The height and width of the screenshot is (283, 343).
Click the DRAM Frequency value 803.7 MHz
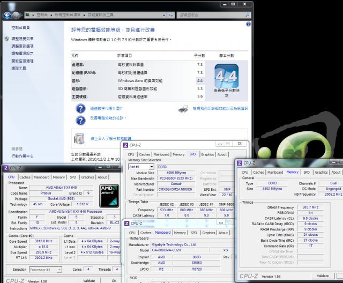tap(310, 207)
